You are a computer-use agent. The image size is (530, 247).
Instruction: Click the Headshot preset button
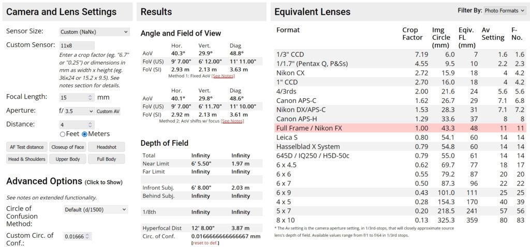(x=106, y=147)
